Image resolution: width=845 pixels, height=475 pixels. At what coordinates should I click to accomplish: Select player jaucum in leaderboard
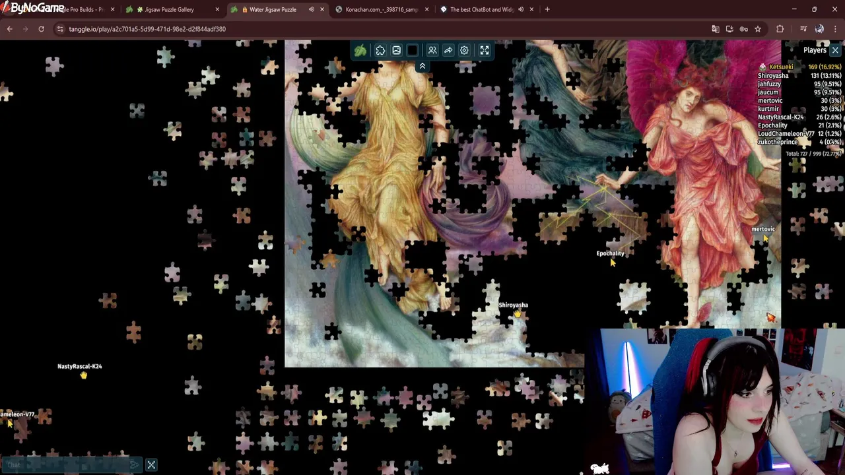(800, 92)
